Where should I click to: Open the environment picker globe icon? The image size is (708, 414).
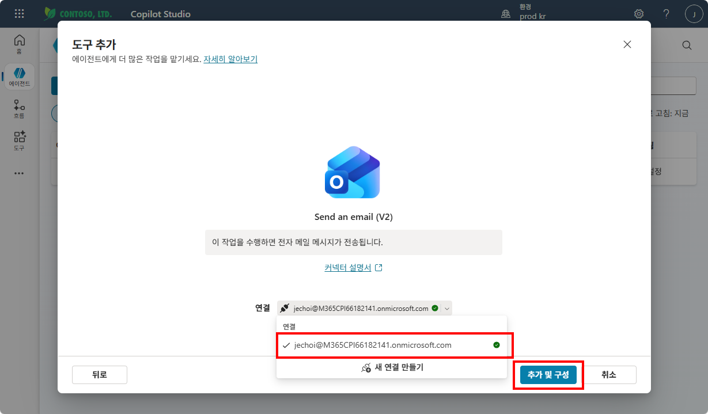point(506,14)
